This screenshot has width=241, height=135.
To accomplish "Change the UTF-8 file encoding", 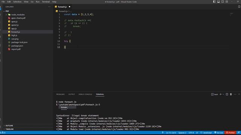I will pyautogui.click(x=191, y=132).
